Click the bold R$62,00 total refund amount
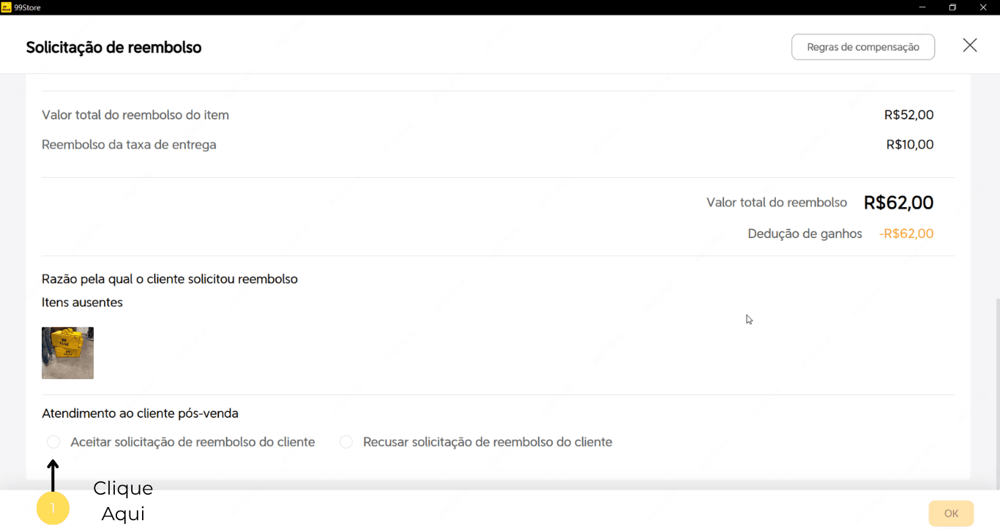This screenshot has width=1000, height=529. [x=898, y=203]
